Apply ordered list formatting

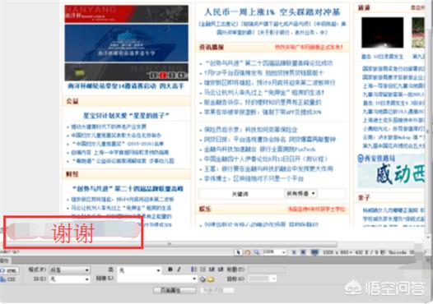(x=203, y=269)
